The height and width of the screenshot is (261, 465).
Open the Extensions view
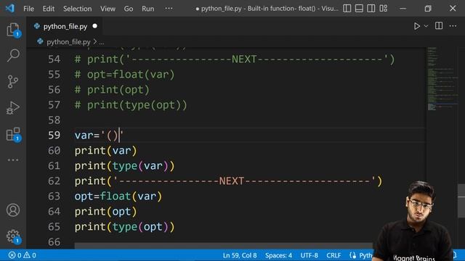pyautogui.click(x=13, y=134)
